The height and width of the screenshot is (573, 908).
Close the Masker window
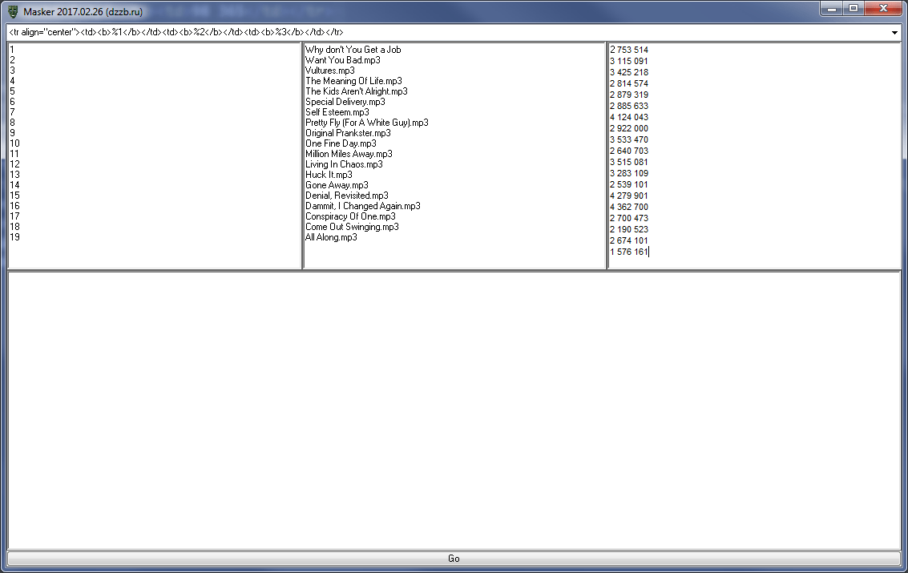pyautogui.click(x=883, y=8)
